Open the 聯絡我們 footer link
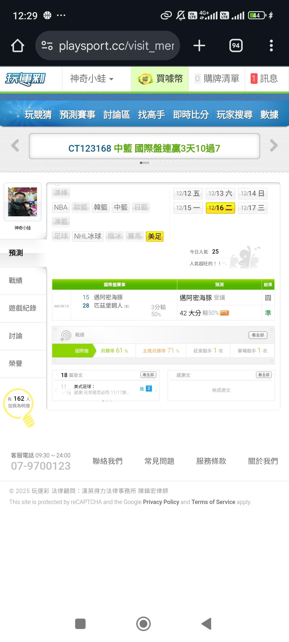The width and height of the screenshot is (289, 642). pos(108,461)
